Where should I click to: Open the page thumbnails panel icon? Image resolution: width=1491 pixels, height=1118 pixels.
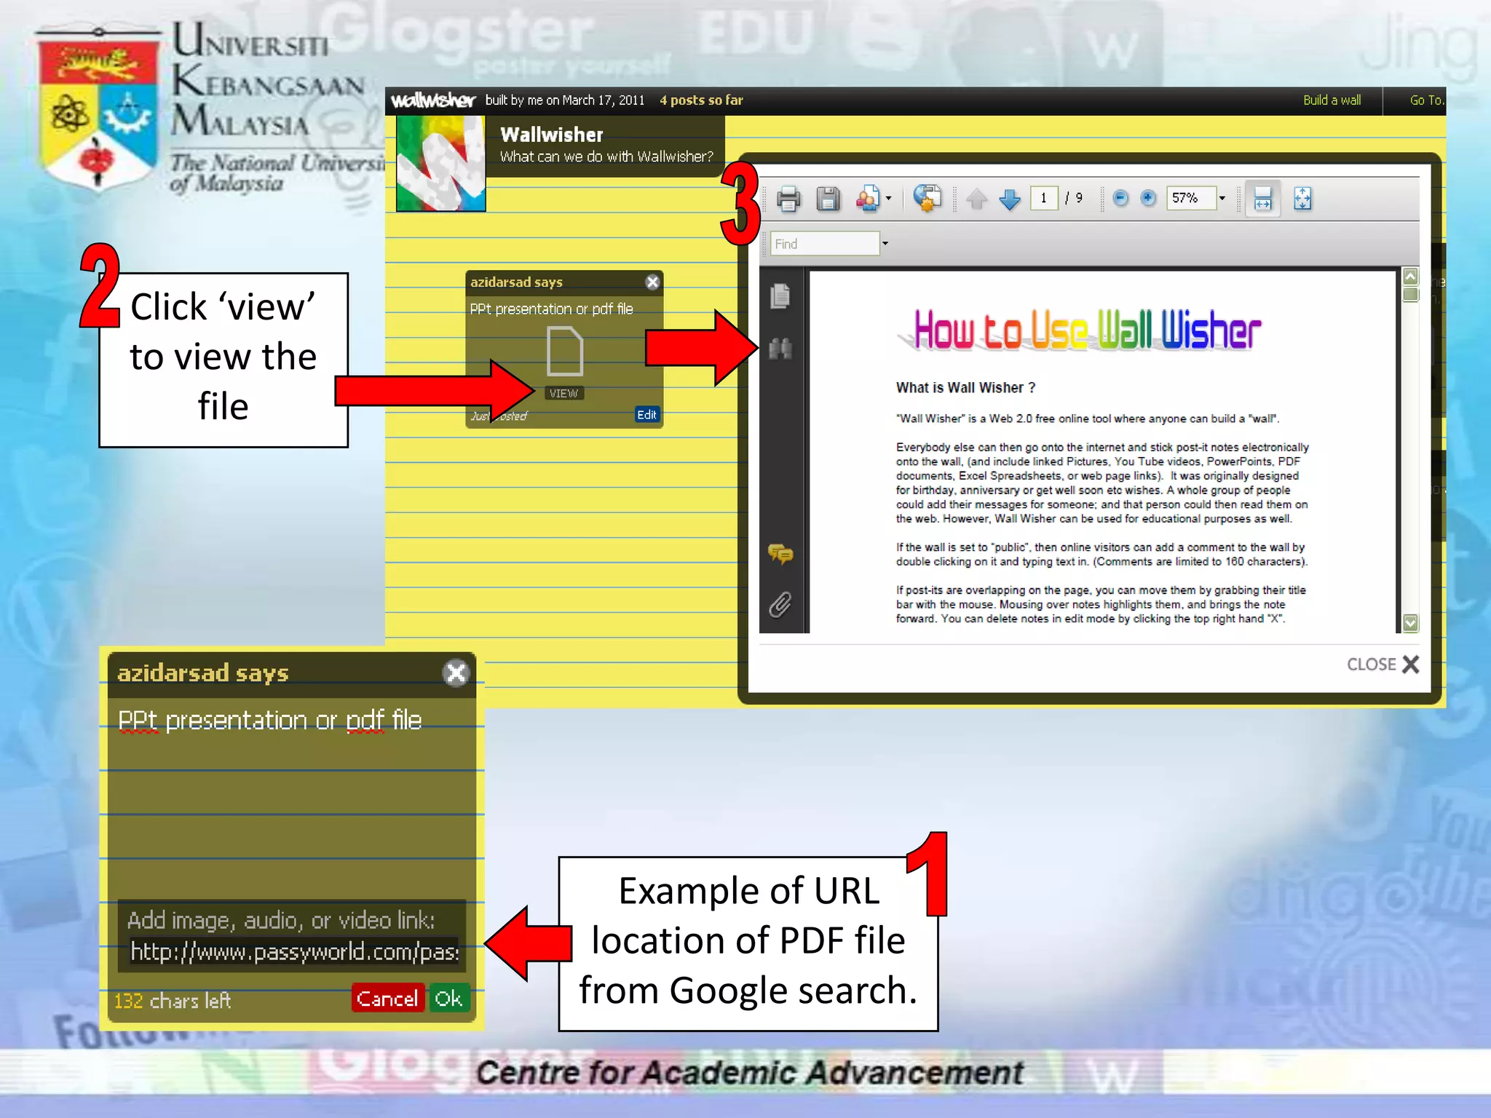(780, 296)
